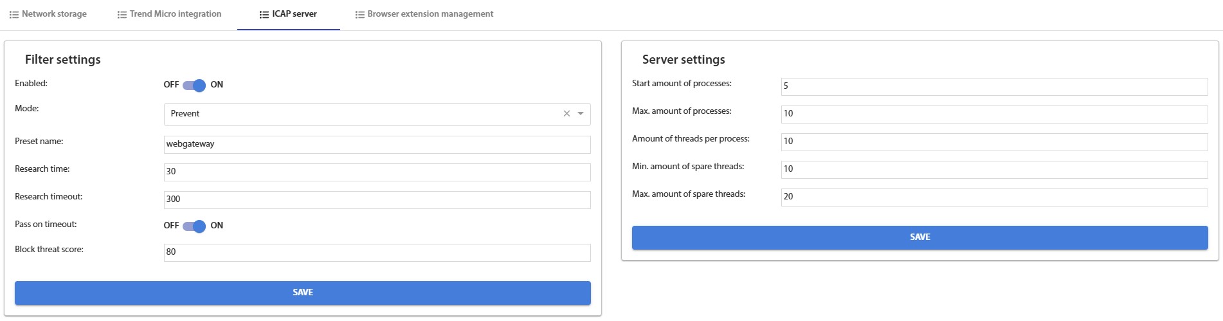1223x321 pixels.
Task: Click ON label of Pass on timeout
Action: pyautogui.click(x=217, y=226)
